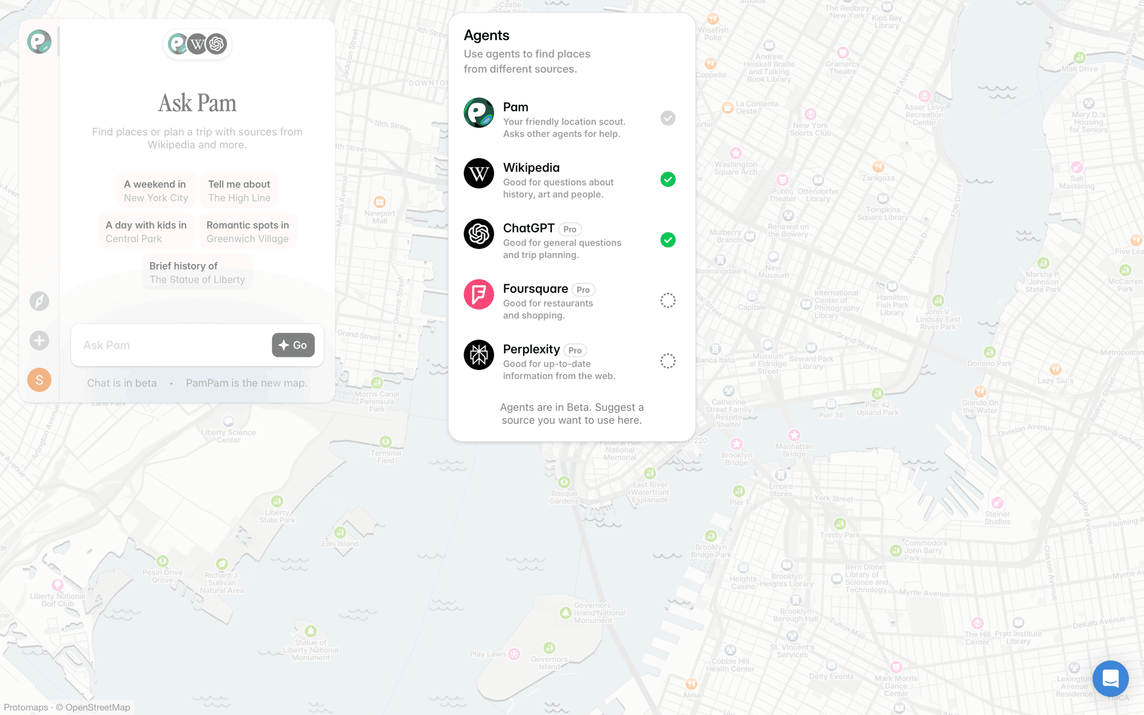The height and width of the screenshot is (715, 1144).
Task: Click the Play Lawn map marker
Action: coord(514,654)
